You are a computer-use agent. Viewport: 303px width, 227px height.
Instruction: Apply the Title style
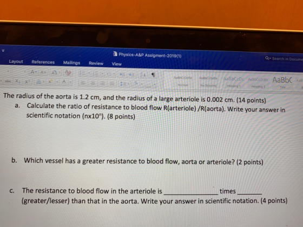pos(282,83)
